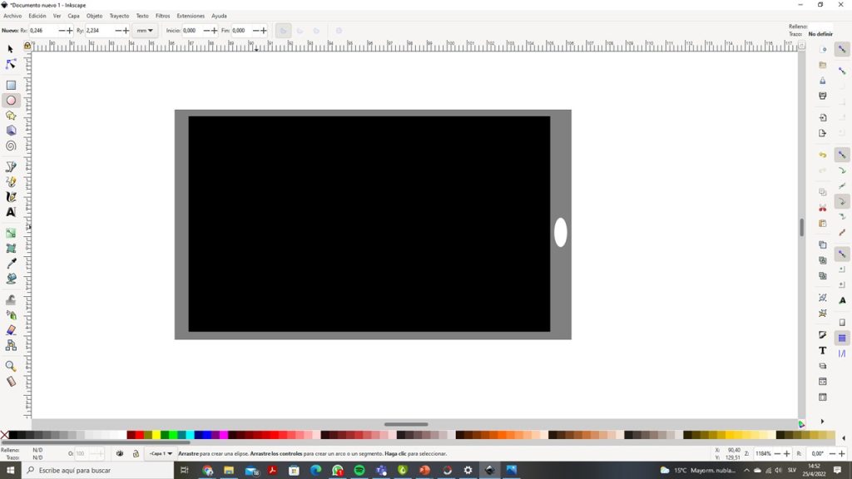Select the 3D box tool
This screenshot has height=479, width=852.
10,131
